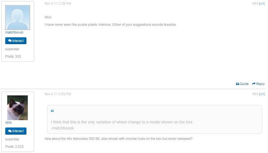
Task: Click the quote marks icon beside Quote
Action: click(x=237, y=84)
